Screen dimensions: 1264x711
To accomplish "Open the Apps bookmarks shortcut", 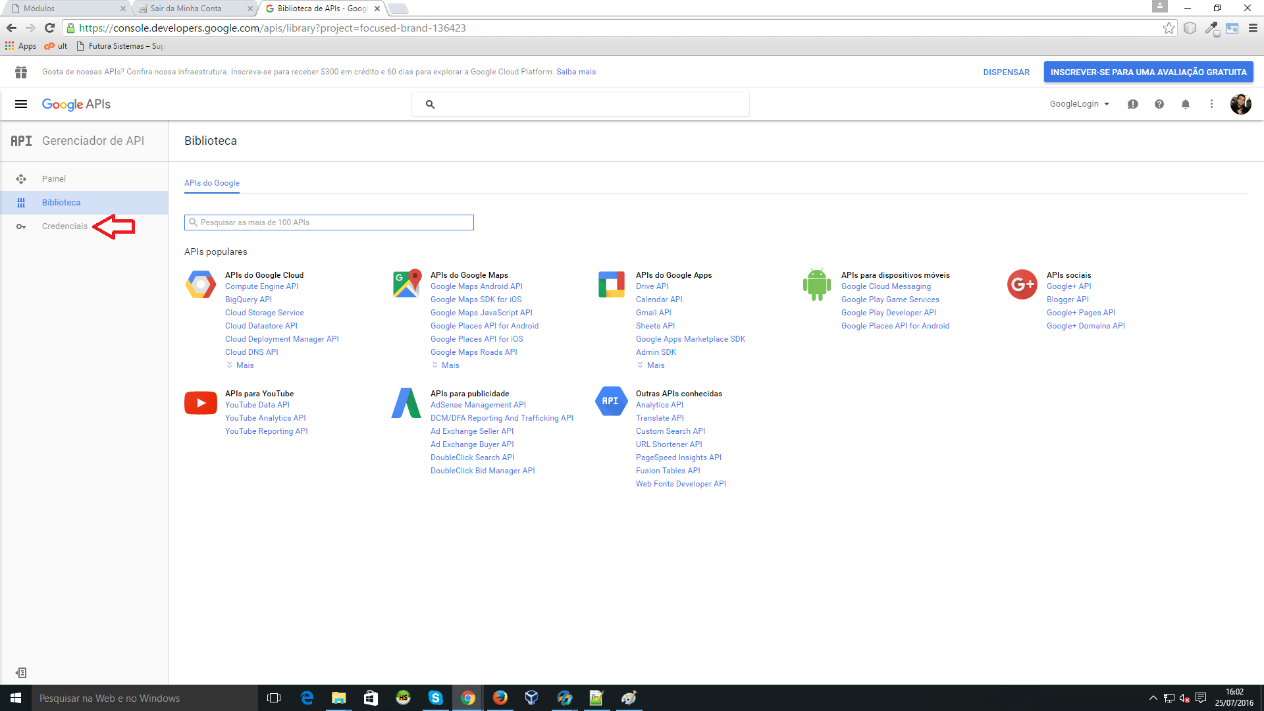I will tap(20, 46).
